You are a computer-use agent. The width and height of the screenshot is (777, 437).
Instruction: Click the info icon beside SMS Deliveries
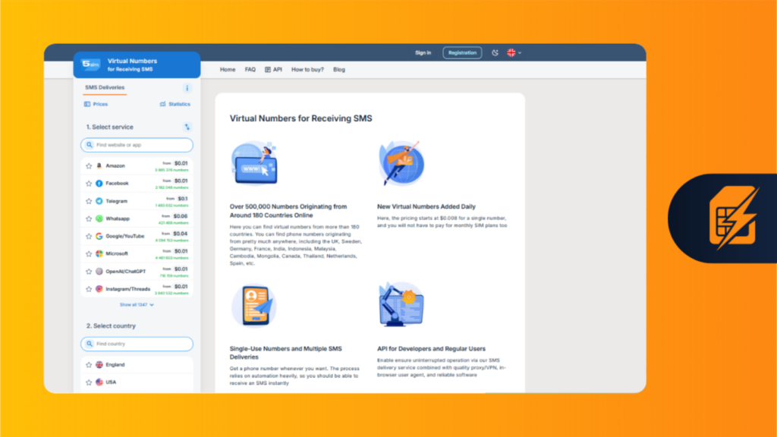187,88
